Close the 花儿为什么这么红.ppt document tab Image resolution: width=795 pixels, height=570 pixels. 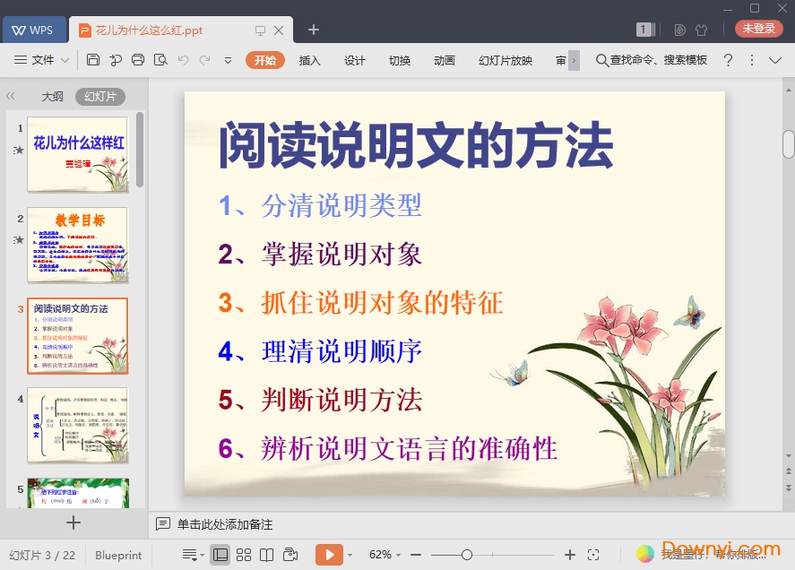point(279,30)
